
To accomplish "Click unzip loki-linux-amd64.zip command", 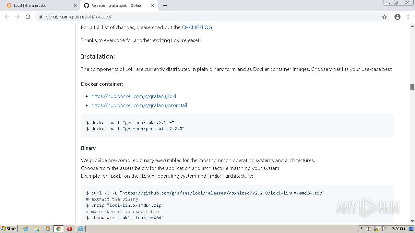I will pos(125,205).
